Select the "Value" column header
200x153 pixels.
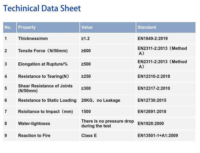click(x=87, y=27)
